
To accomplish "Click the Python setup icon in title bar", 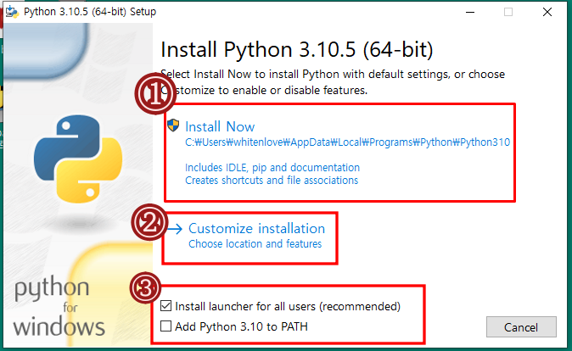I will tap(12, 12).
